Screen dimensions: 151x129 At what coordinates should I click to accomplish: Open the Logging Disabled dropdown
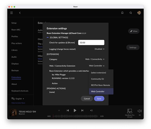point(99,49)
